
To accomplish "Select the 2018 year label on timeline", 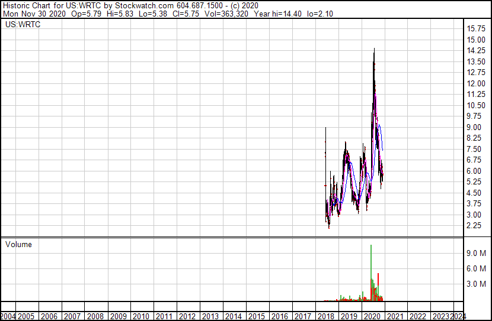I will (x=325, y=316).
